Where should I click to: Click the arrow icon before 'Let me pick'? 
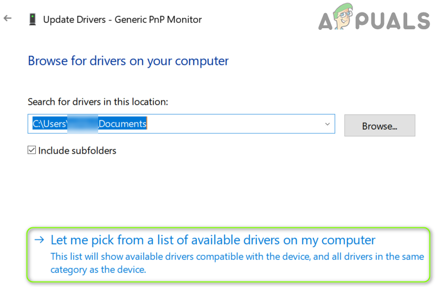tap(39, 240)
